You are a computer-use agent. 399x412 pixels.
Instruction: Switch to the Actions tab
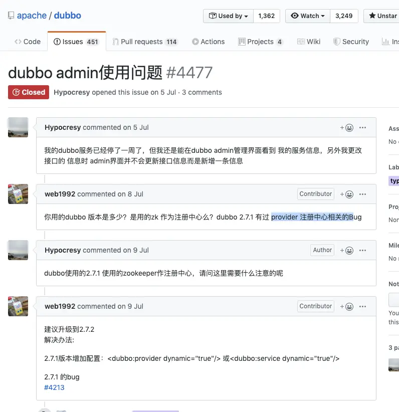(208, 42)
